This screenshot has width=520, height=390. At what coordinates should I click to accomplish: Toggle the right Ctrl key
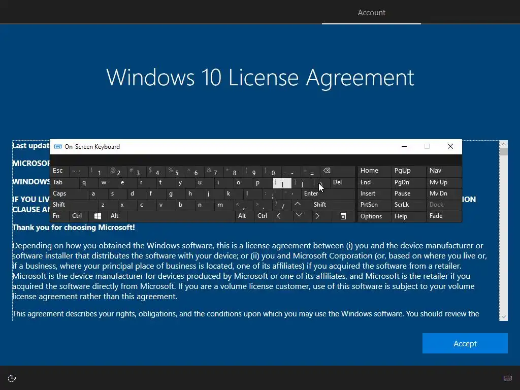pyautogui.click(x=264, y=216)
